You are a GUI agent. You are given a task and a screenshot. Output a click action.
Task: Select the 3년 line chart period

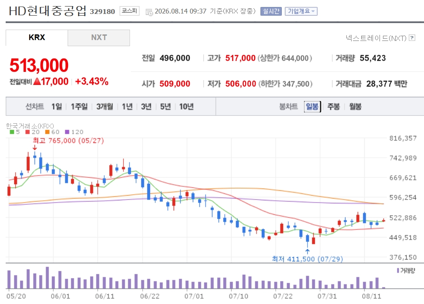point(146,107)
